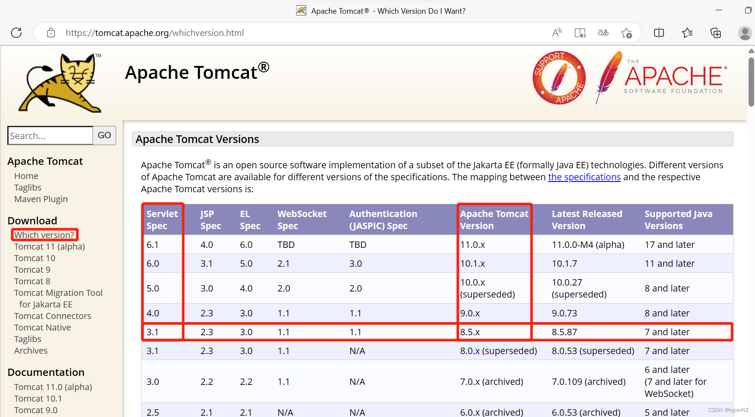Viewport: 755px width, 417px height.
Task: Click the '11 and later' Java cell
Action: 669,264
